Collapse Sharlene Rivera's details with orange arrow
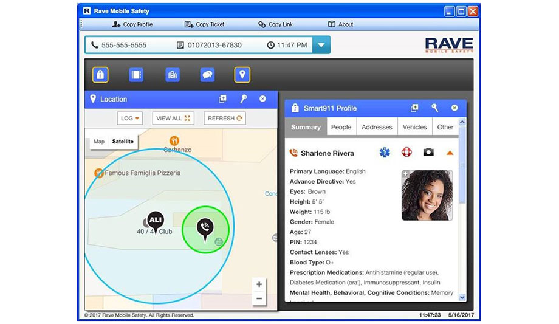Image resolution: width=559 pixels, height=324 pixels. coord(450,153)
